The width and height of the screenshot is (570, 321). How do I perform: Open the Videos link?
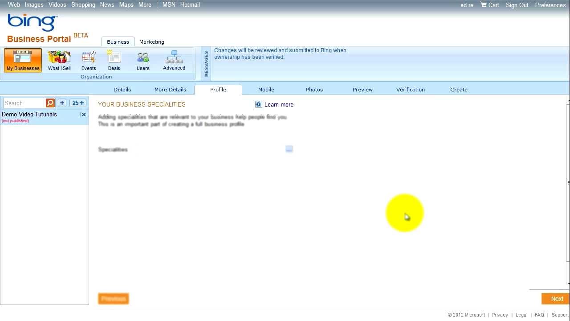coord(57,5)
